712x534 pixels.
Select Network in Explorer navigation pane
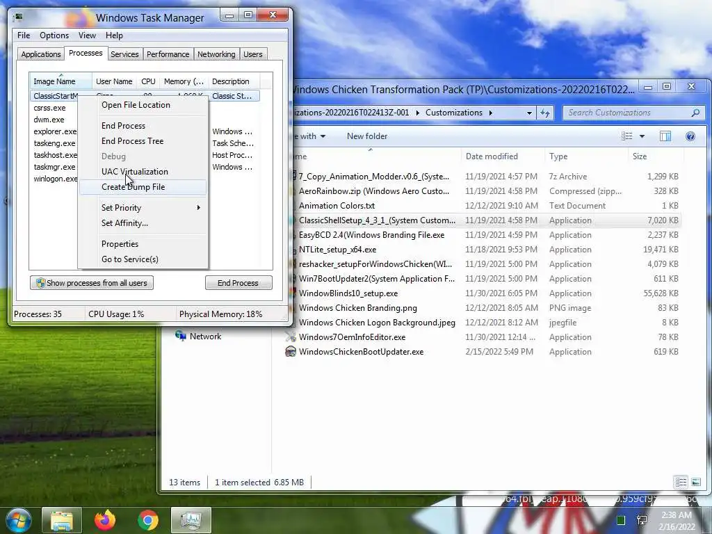coord(198,337)
